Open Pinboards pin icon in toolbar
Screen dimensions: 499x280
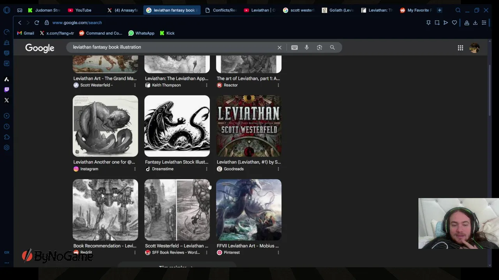coord(428,23)
